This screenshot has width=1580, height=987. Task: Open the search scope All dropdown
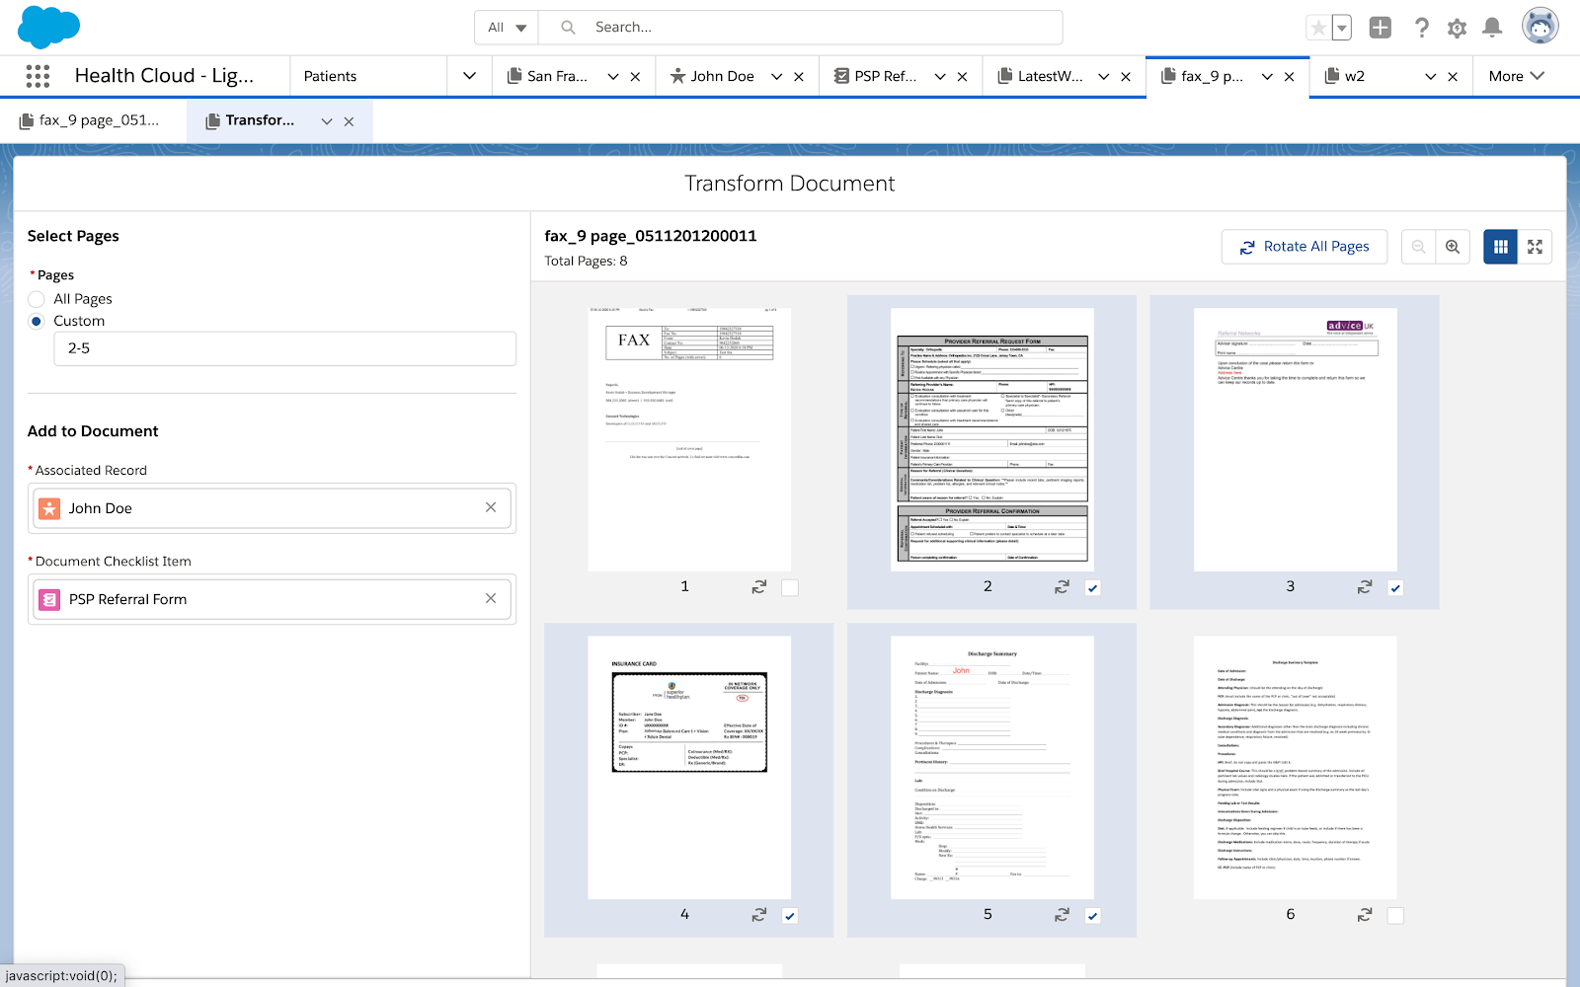[x=507, y=28]
